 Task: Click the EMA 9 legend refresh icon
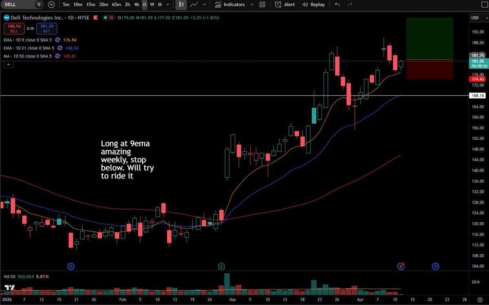pos(57,40)
